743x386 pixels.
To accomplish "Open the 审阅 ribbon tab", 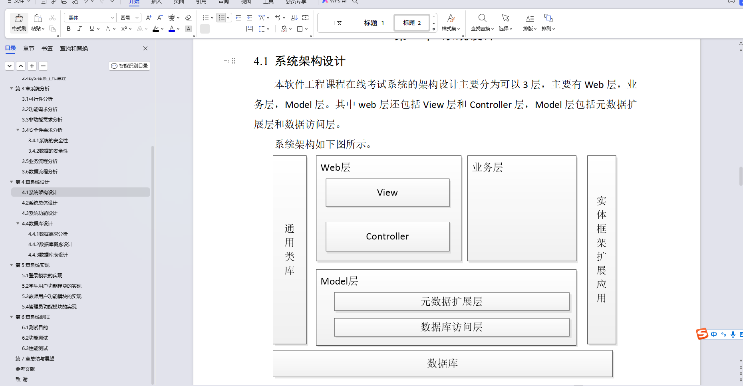I will point(223,2).
